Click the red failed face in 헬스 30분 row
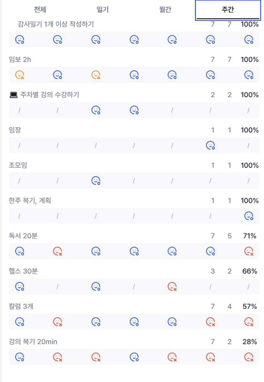Image resolution: width=264 pixels, height=382 pixels. point(172,286)
